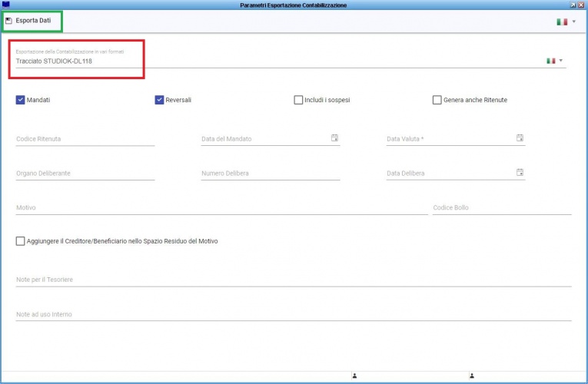Click the first user icon in status bar
The image size is (588, 384).
354,376
